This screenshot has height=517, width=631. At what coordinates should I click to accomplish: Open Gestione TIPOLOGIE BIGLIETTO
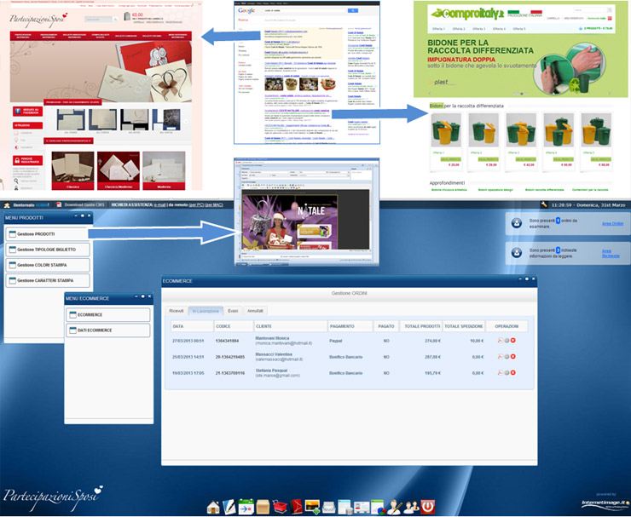click(48, 250)
